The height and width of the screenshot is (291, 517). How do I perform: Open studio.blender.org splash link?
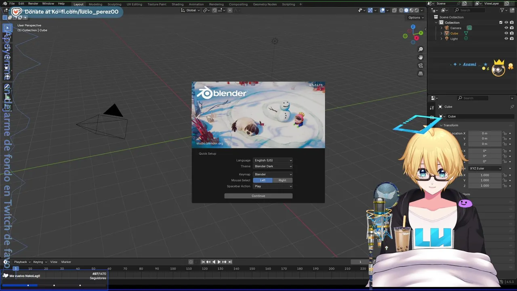point(210,143)
